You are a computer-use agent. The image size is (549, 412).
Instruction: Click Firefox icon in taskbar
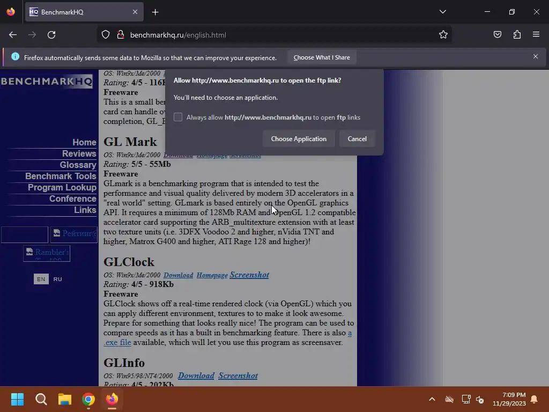coord(112,399)
